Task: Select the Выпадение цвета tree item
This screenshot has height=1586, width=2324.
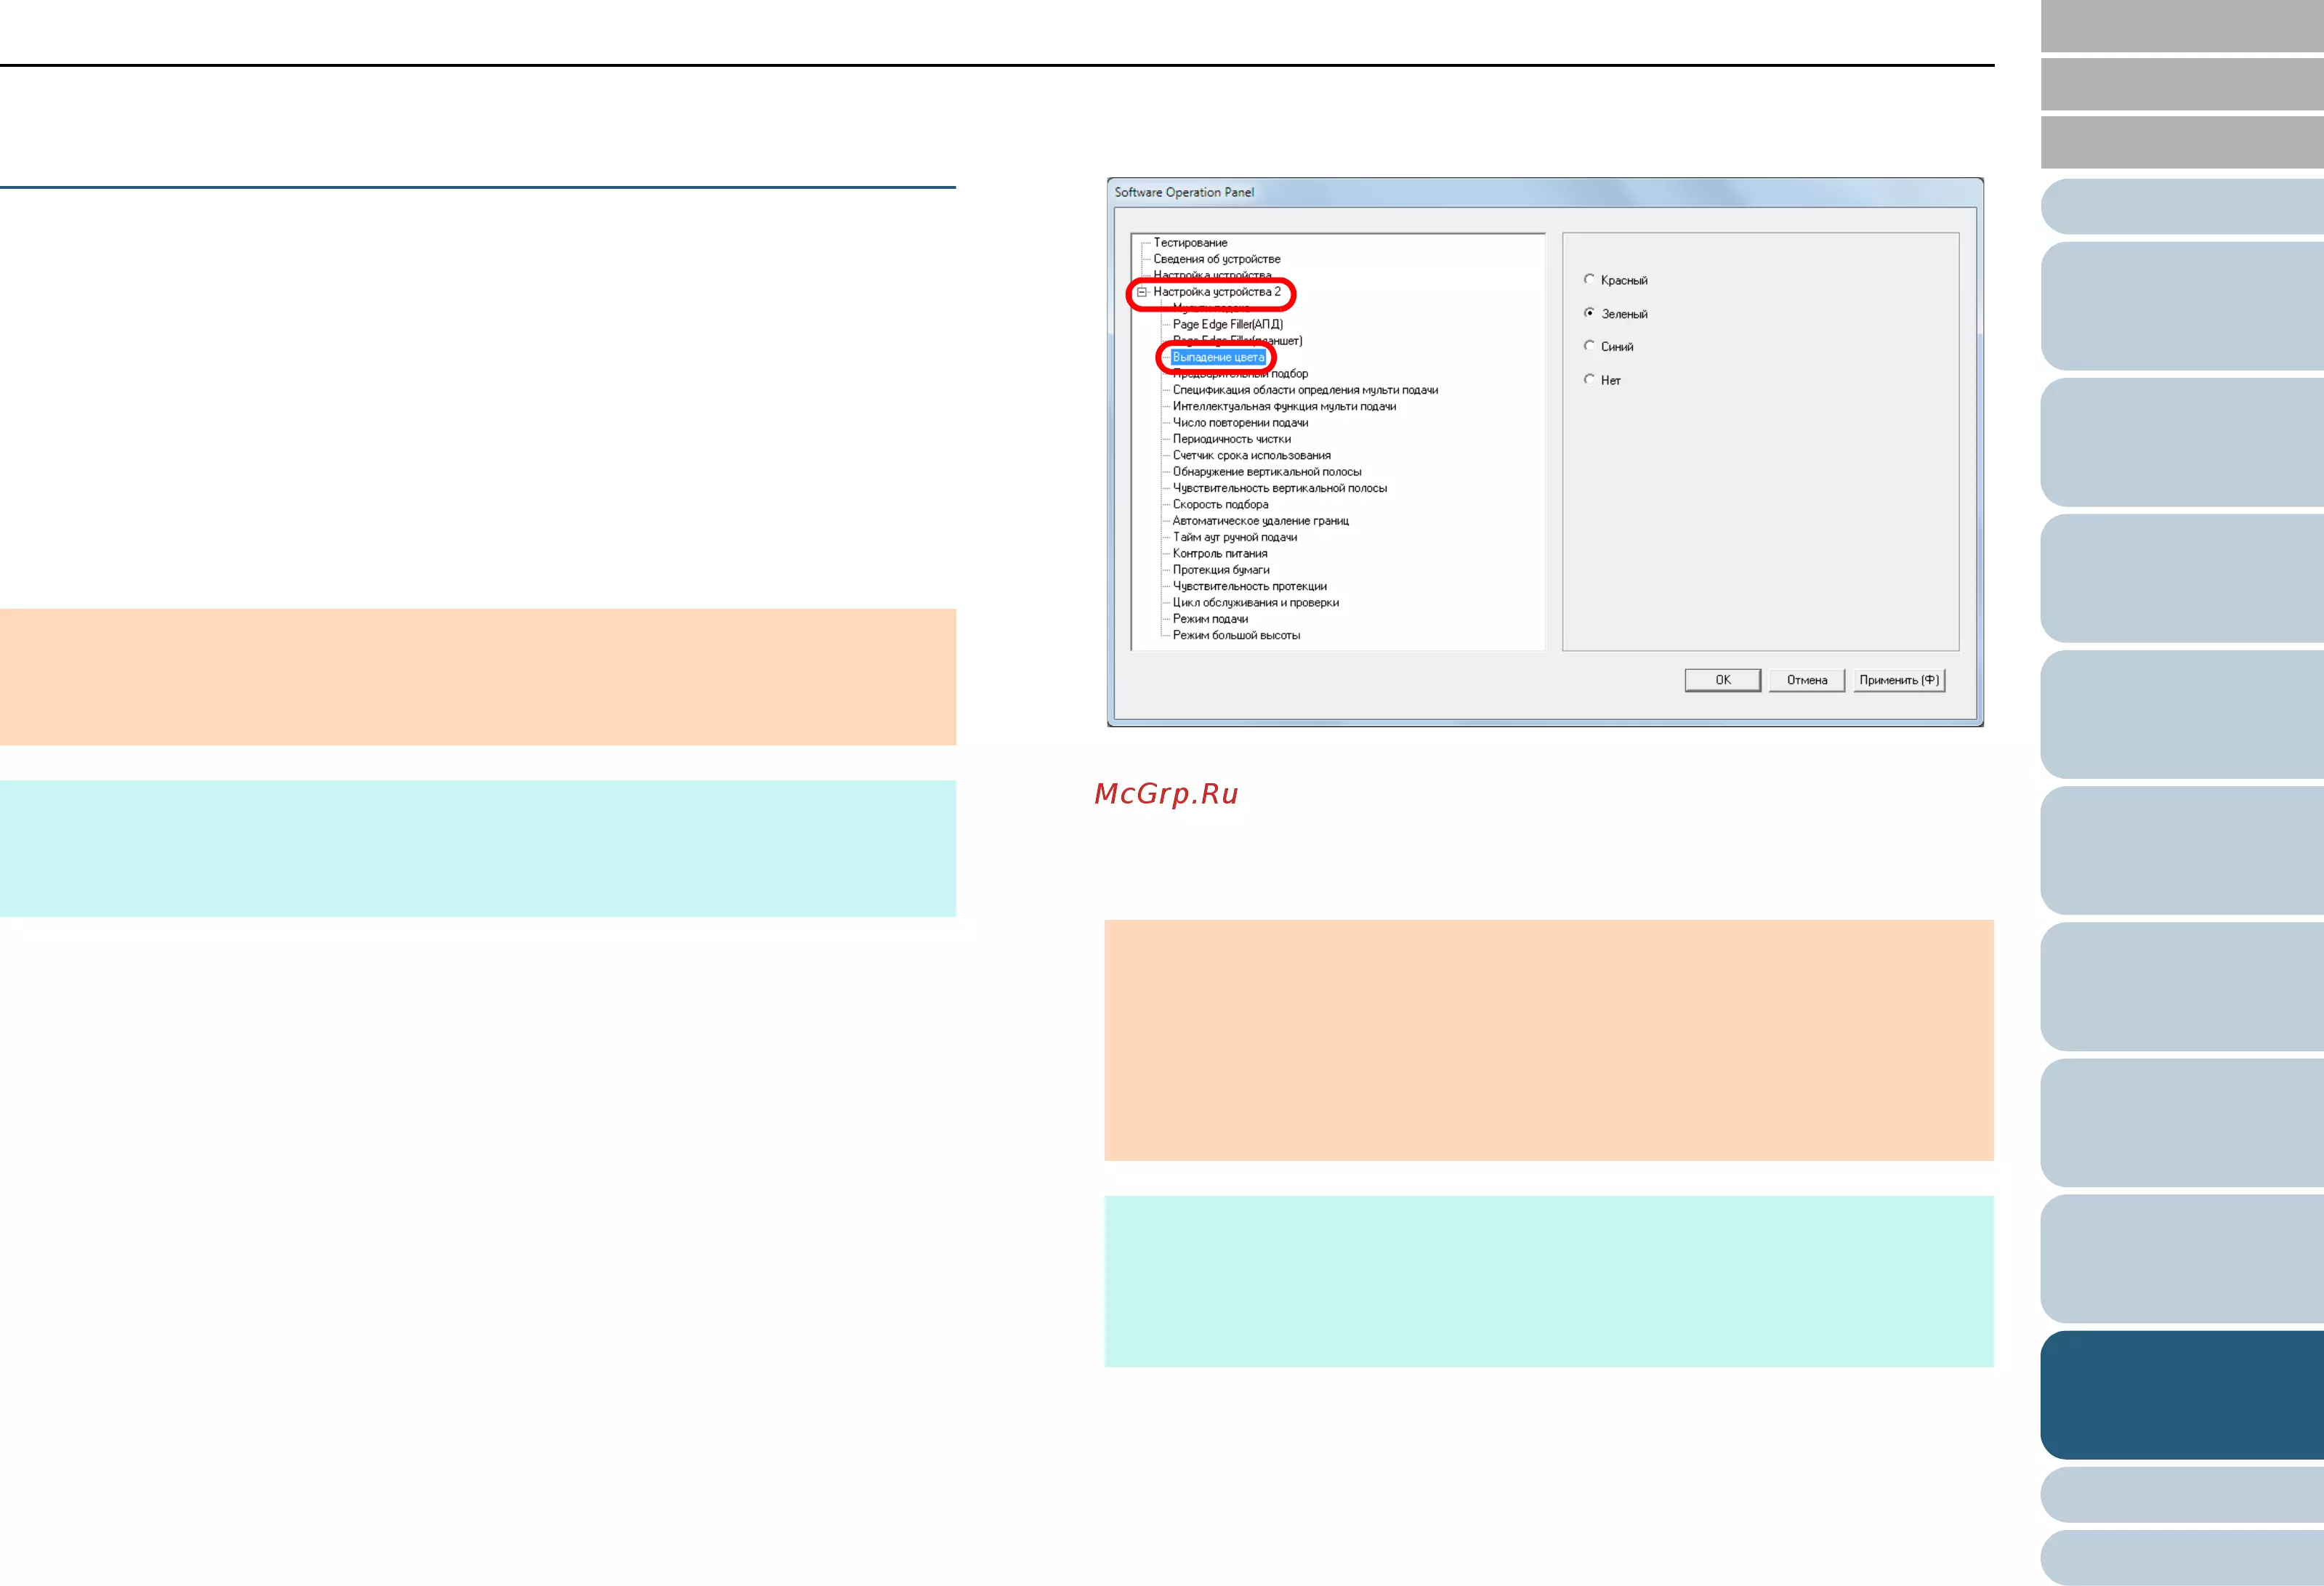Action: pos(1218,357)
